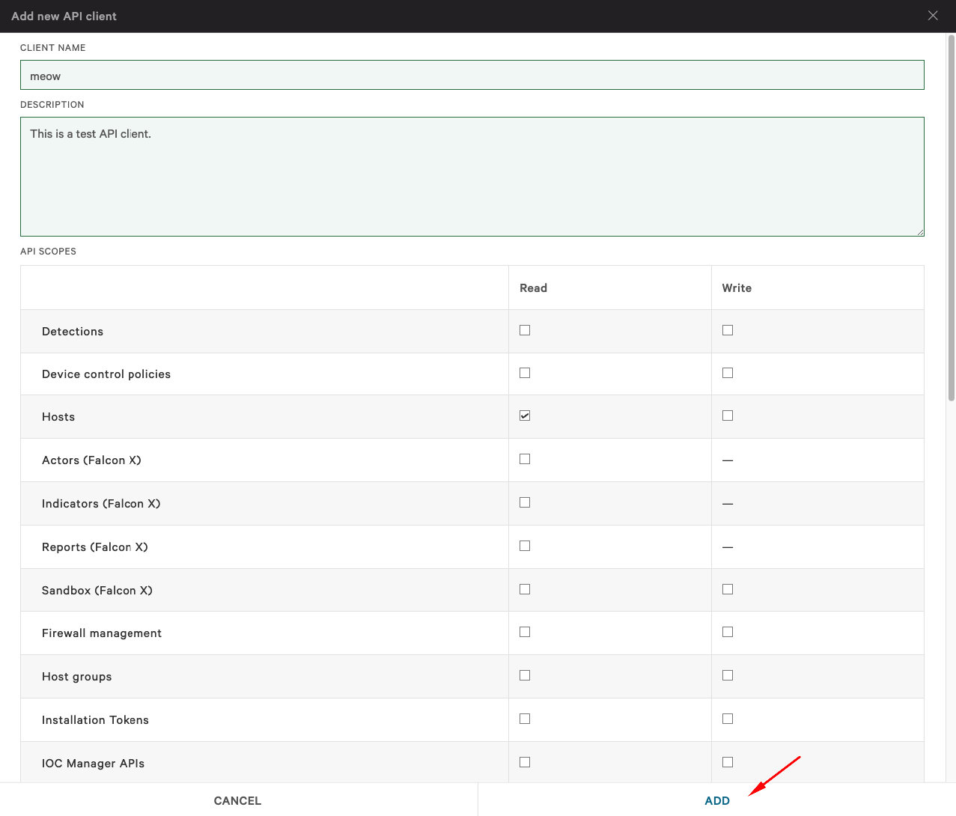The height and width of the screenshot is (816, 956).
Task: Enable Write for Installation Tokens
Action: [x=728, y=719]
